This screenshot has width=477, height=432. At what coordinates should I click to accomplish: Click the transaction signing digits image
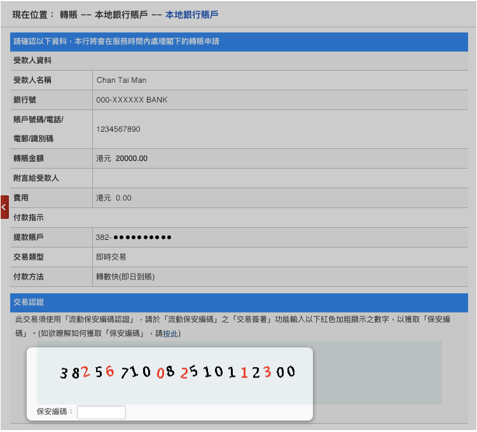click(177, 373)
